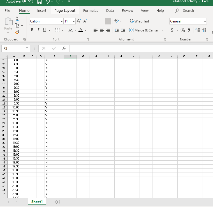
Task: Align text left
Action: pos(96,30)
